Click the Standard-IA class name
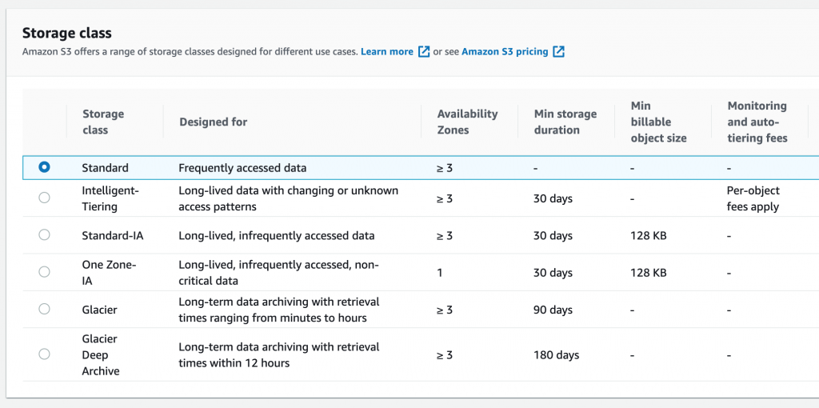Image resolution: width=819 pixels, height=408 pixels. tap(112, 236)
